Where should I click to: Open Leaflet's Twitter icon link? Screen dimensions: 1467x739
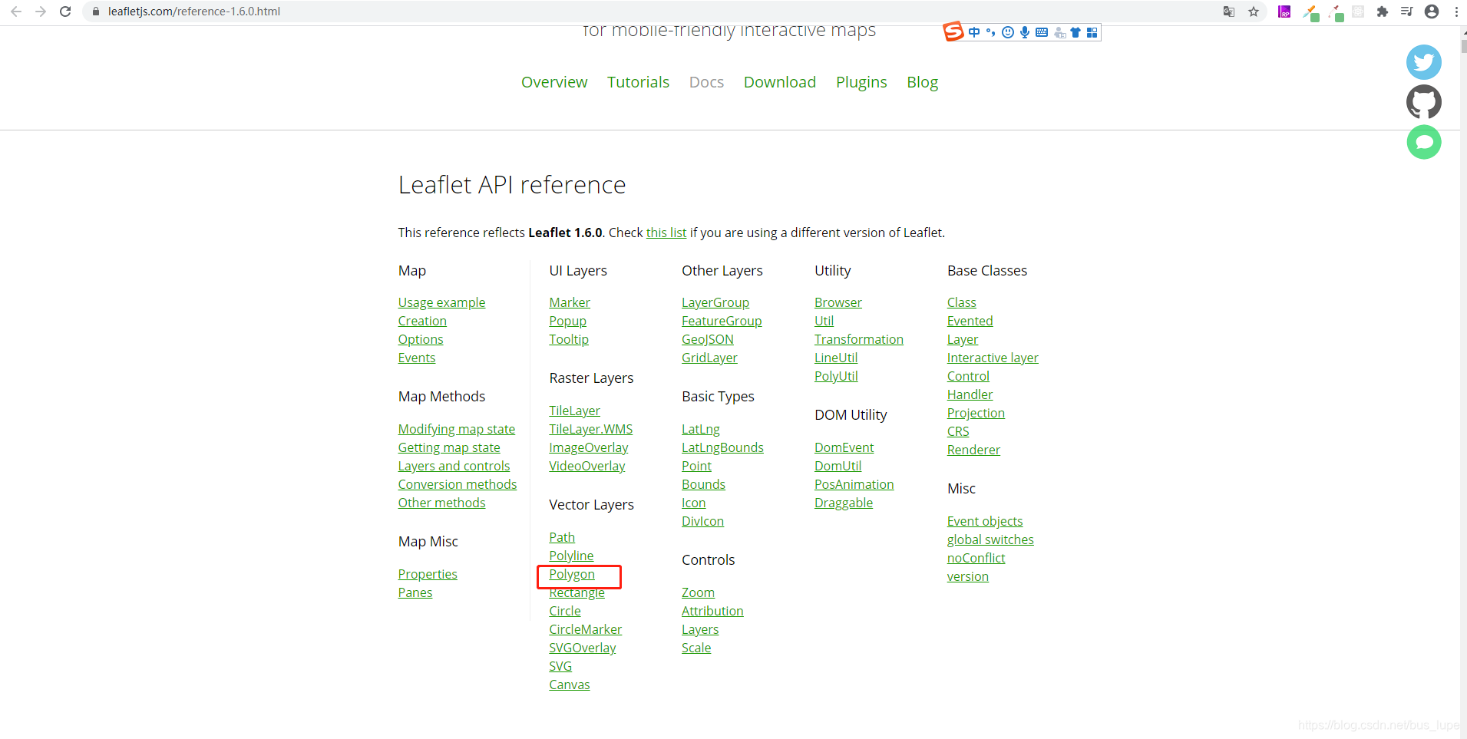1424,62
